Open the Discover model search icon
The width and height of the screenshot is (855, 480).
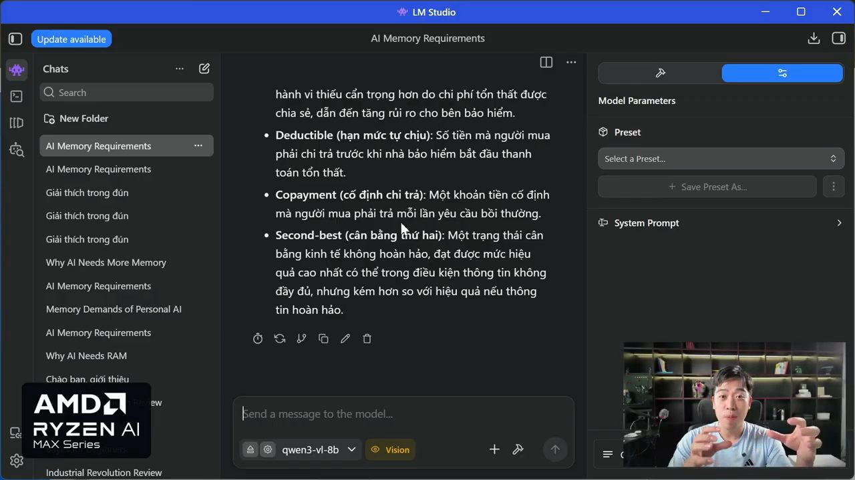(x=17, y=150)
